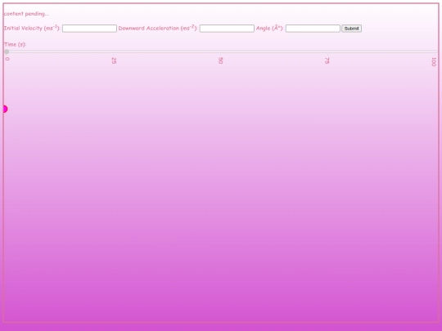The height and width of the screenshot is (331, 442).
Task: Click the 'Angle' label
Action: pos(269,28)
